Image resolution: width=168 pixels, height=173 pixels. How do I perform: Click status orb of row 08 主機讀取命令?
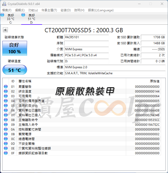6,120
